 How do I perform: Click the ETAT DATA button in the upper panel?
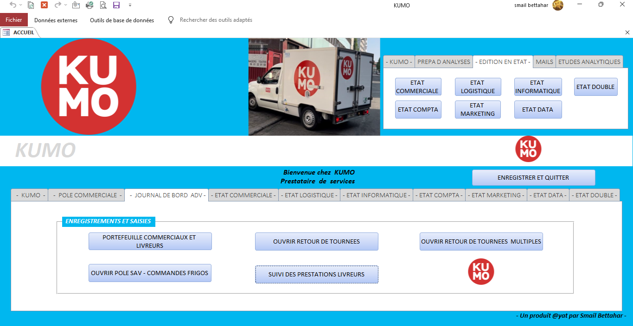(x=537, y=109)
